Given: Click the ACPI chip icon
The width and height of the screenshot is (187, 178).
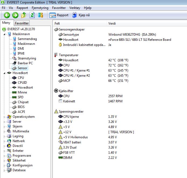Looking at the screenshot, I should click(14, 112).
